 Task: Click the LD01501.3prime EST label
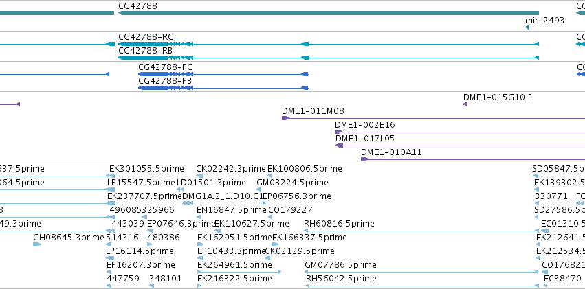(211, 183)
